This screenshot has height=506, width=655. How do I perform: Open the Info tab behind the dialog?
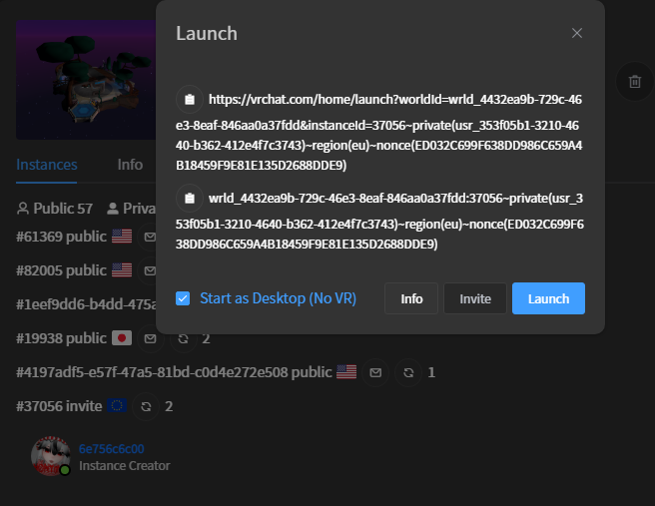[130, 165]
